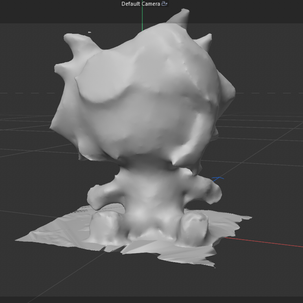
Task: Click the blue axis marker beside the model
Action: click(218, 179)
